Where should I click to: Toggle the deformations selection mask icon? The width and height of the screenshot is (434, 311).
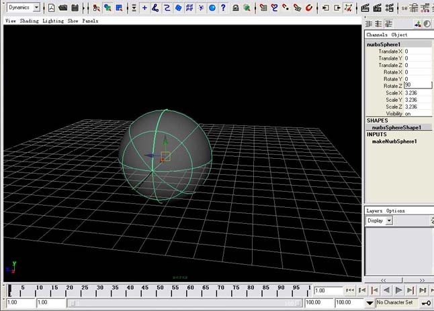[x=189, y=8]
